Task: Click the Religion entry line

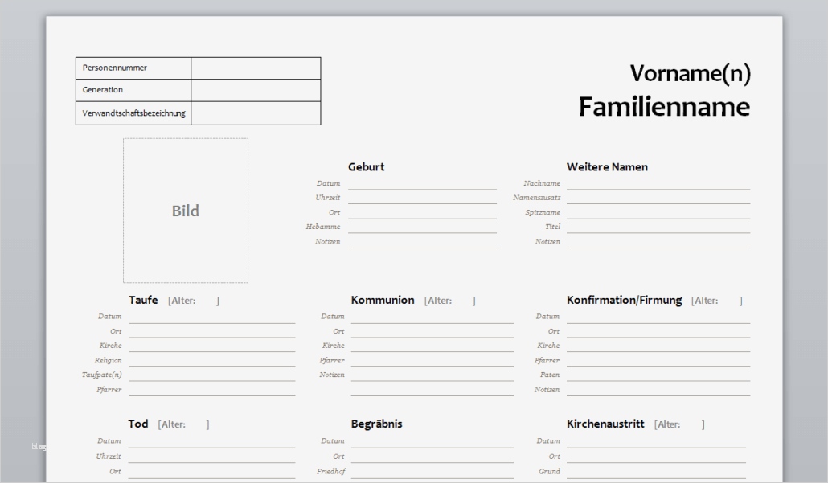Action: (x=211, y=361)
